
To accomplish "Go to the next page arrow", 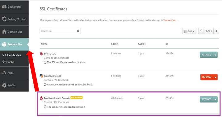I will 216,31.
